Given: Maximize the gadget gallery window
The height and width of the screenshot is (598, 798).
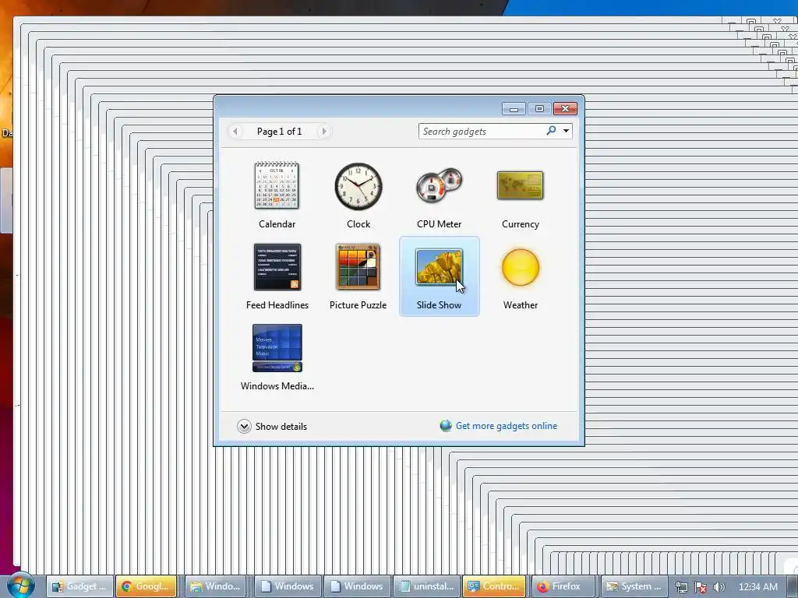Looking at the screenshot, I should tap(539, 109).
